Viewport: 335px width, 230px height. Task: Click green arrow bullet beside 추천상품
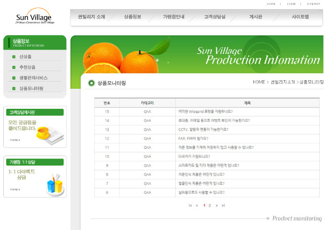14,67
